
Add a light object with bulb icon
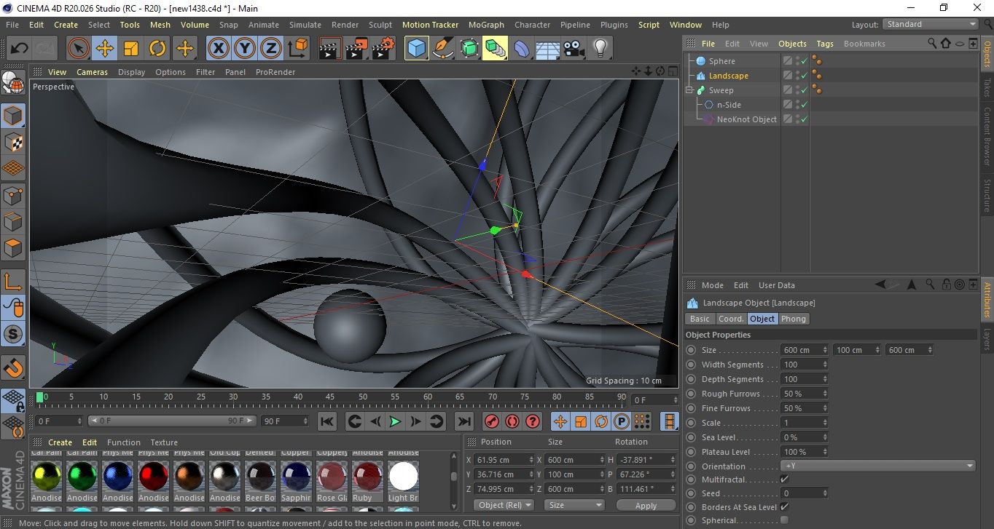pos(600,49)
